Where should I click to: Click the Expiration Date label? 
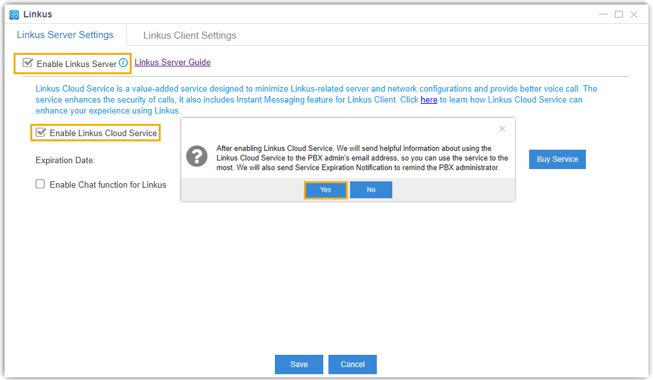point(65,160)
